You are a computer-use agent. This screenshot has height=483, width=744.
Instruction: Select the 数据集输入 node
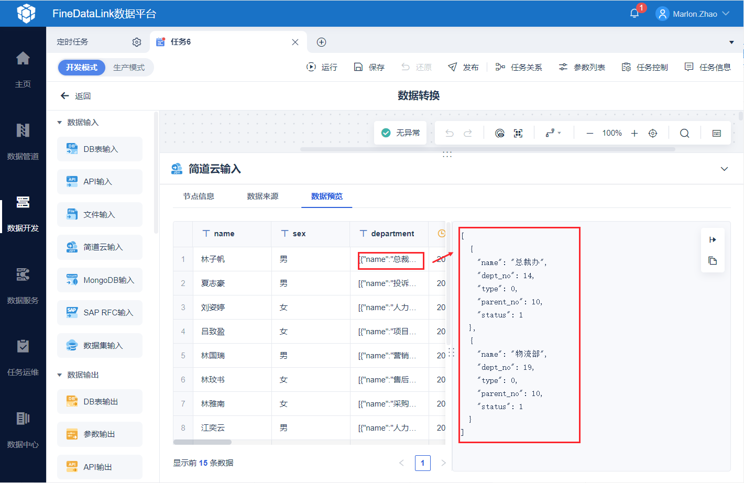pos(100,346)
